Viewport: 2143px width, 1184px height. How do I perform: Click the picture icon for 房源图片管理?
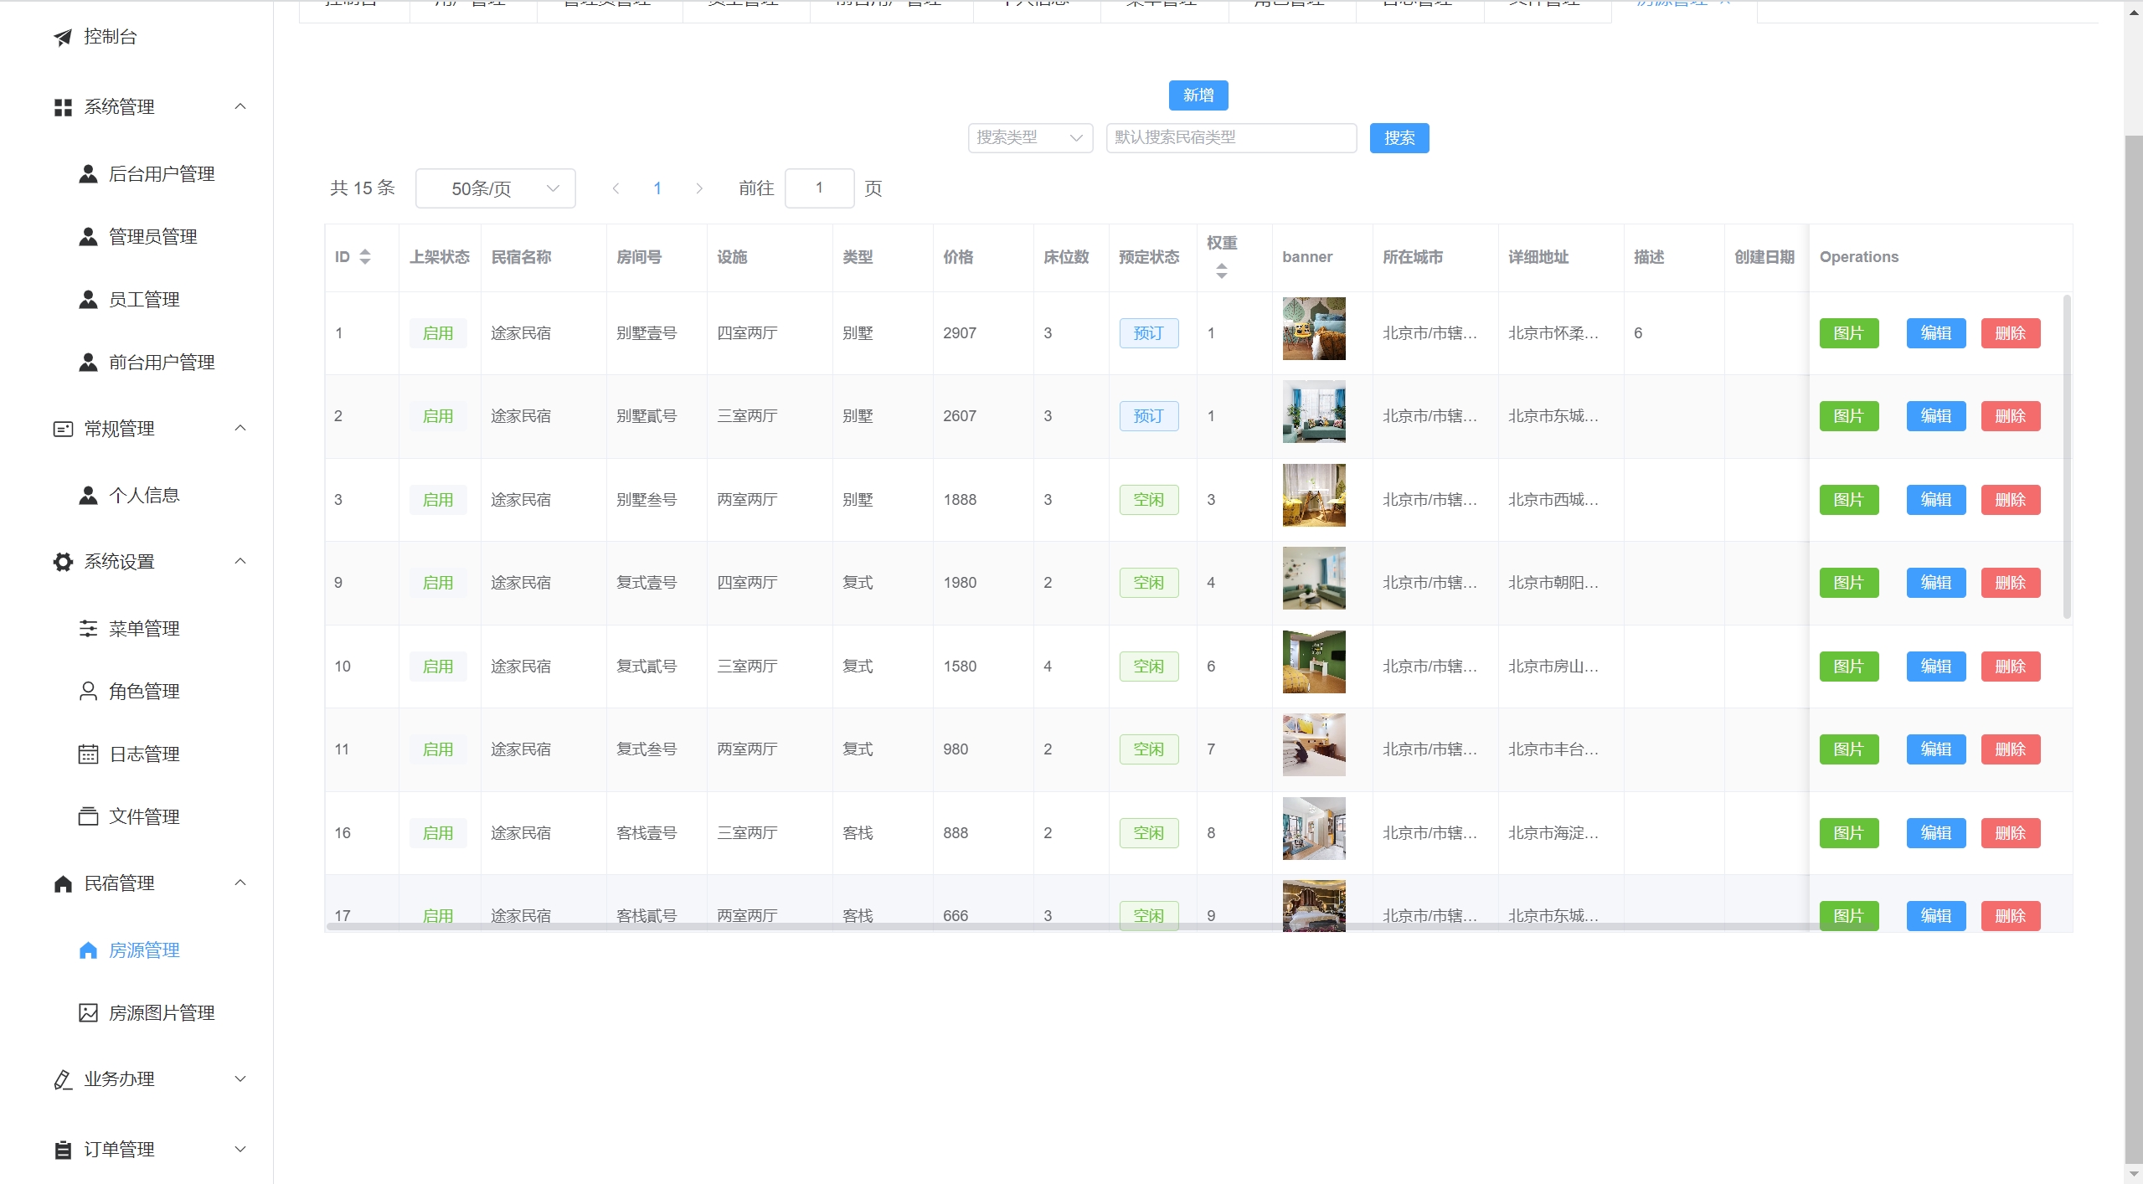(88, 1013)
